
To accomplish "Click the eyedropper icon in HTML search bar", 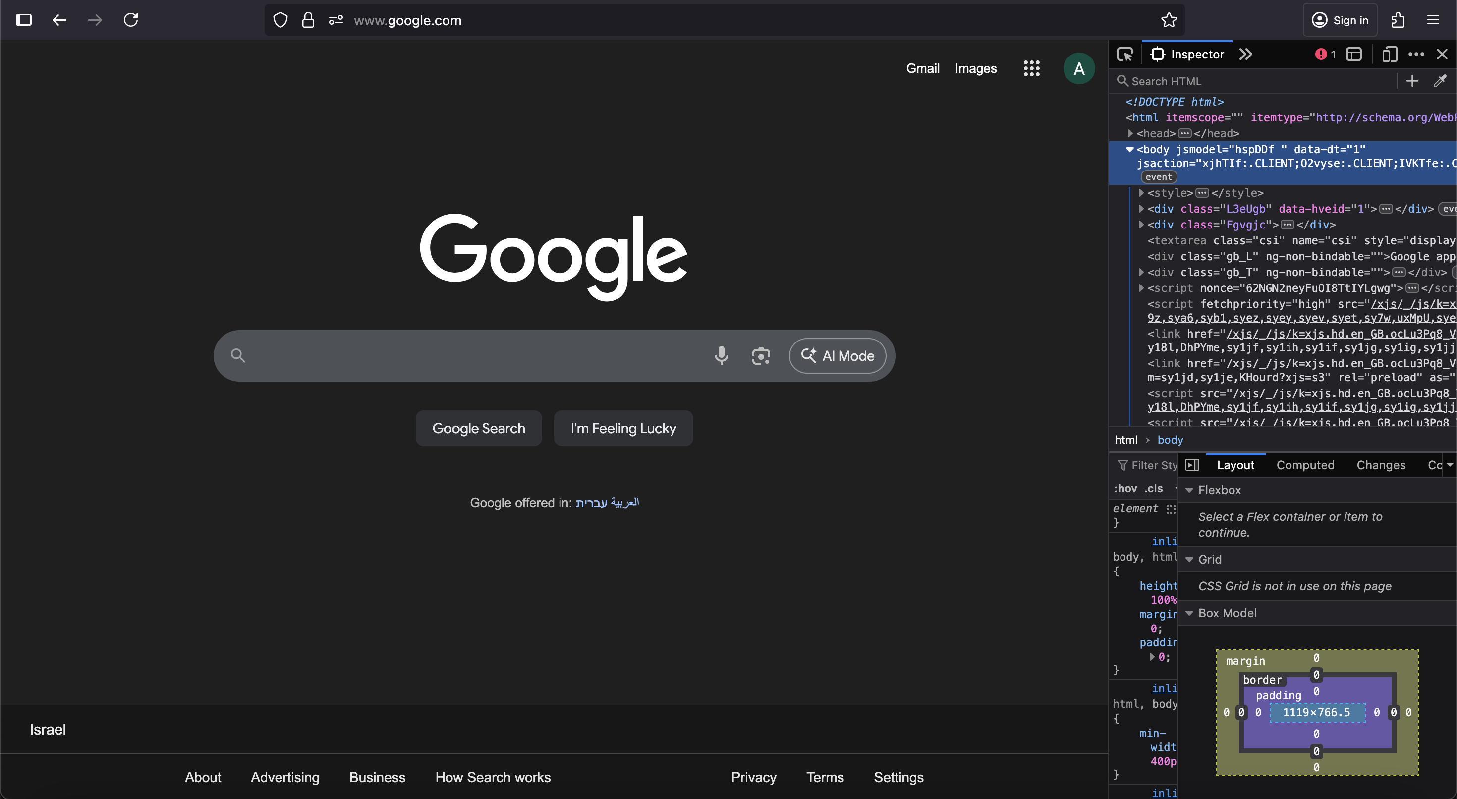I will point(1440,81).
